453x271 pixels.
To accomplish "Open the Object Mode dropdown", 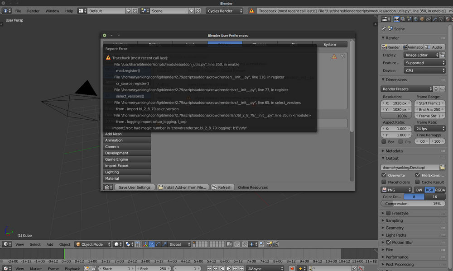I will [92, 244].
